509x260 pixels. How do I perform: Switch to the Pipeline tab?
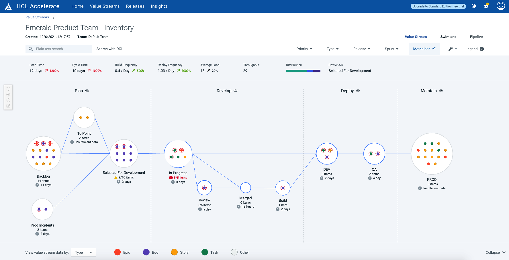476,37
